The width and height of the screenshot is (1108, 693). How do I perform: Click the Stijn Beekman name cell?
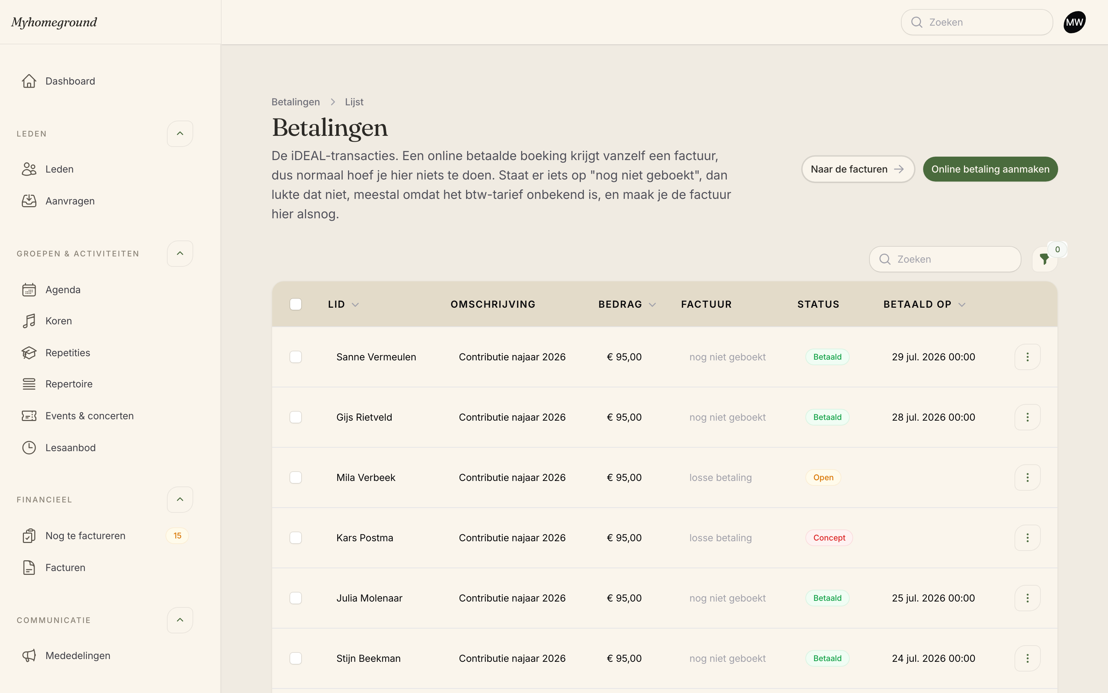368,658
